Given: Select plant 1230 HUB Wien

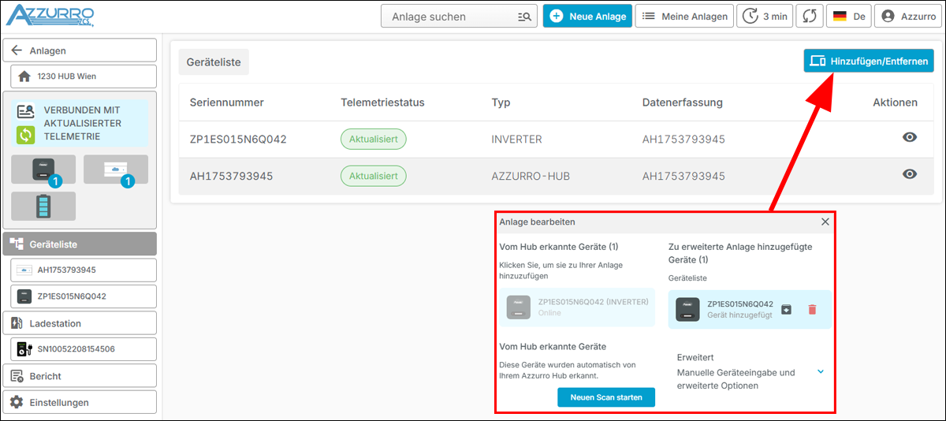Looking at the screenshot, I should [84, 76].
